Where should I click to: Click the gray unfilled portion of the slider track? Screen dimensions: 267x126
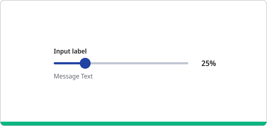pyautogui.click(x=139, y=63)
